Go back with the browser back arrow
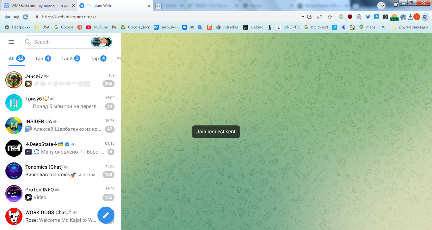 pos(7,17)
